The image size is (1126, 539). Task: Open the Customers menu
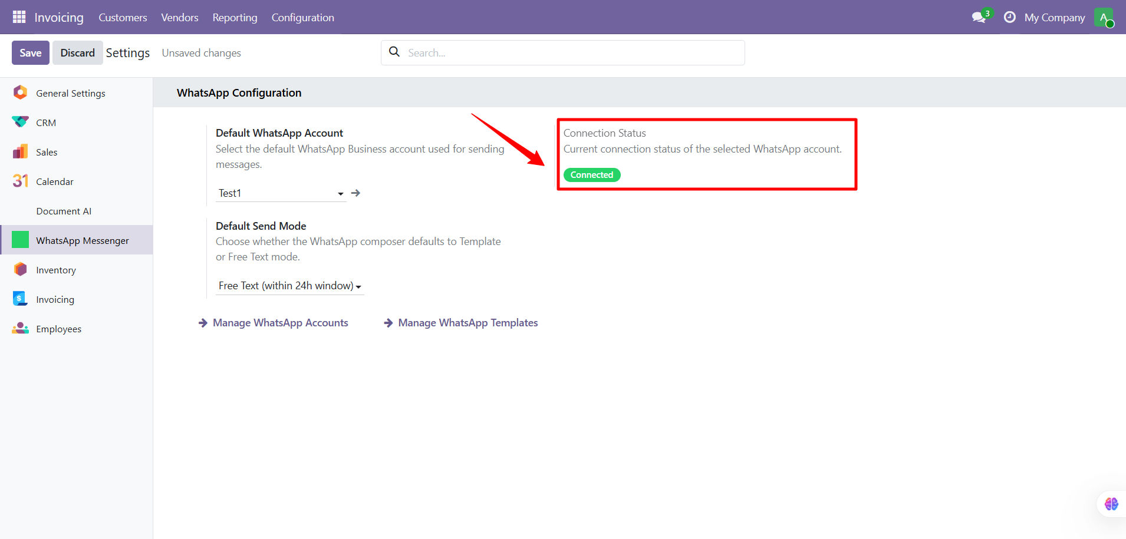coord(123,17)
